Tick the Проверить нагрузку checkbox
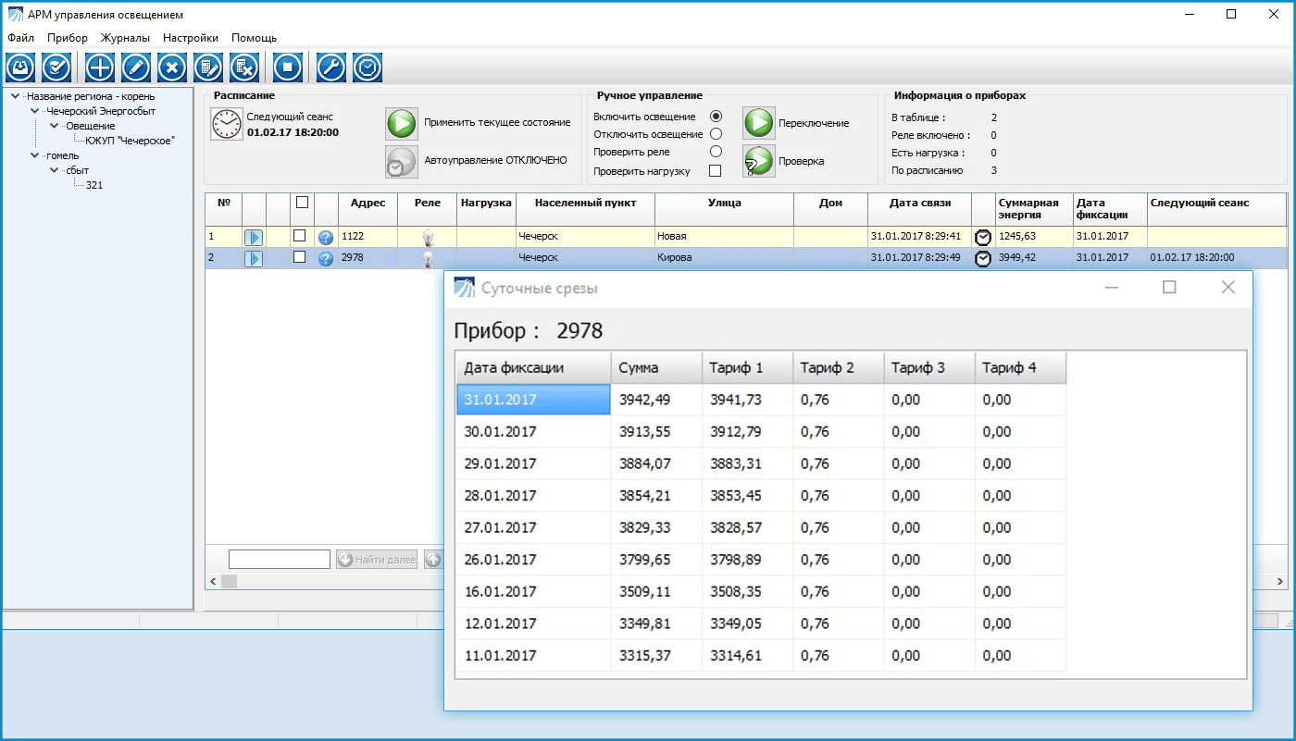Image resolution: width=1296 pixels, height=741 pixels. point(715,170)
